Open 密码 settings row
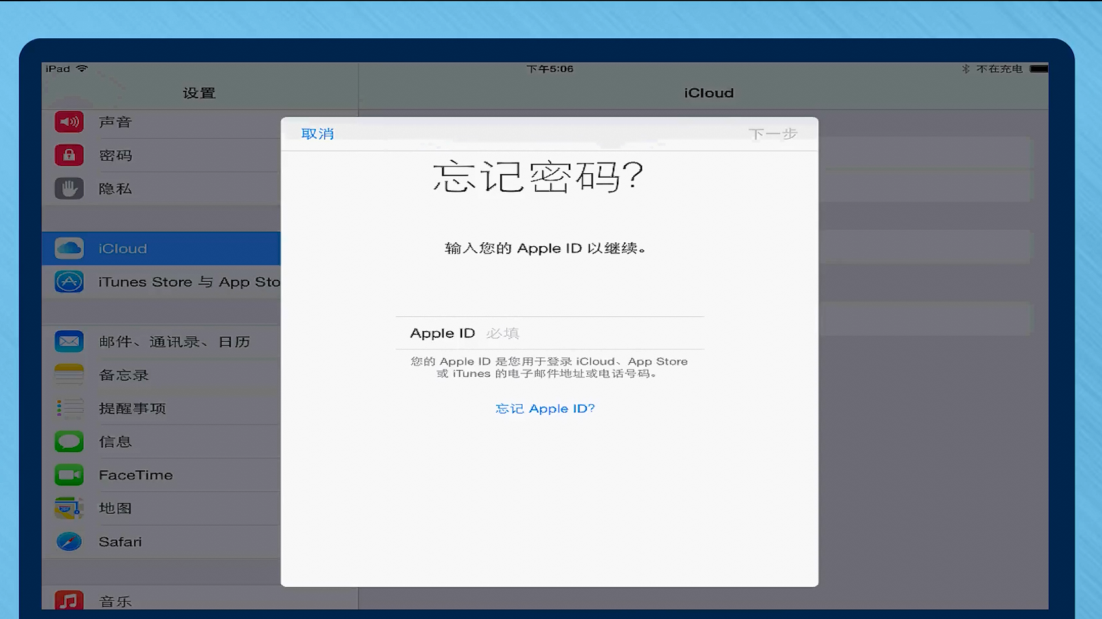1102x619 pixels. [x=161, y=155]
